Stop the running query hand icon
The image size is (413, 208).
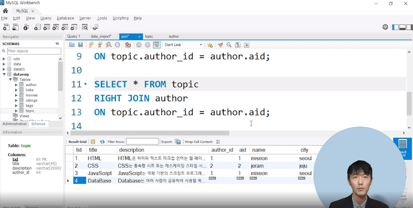pyautogui.click(x=117, y=45)
